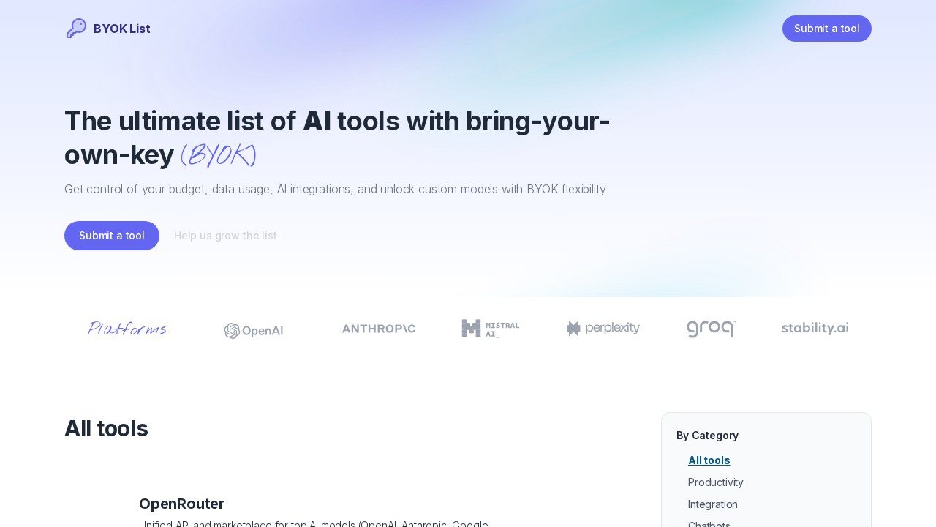Open the Mistral AI platform logo
Screen dimensions: 936x527
489,327
